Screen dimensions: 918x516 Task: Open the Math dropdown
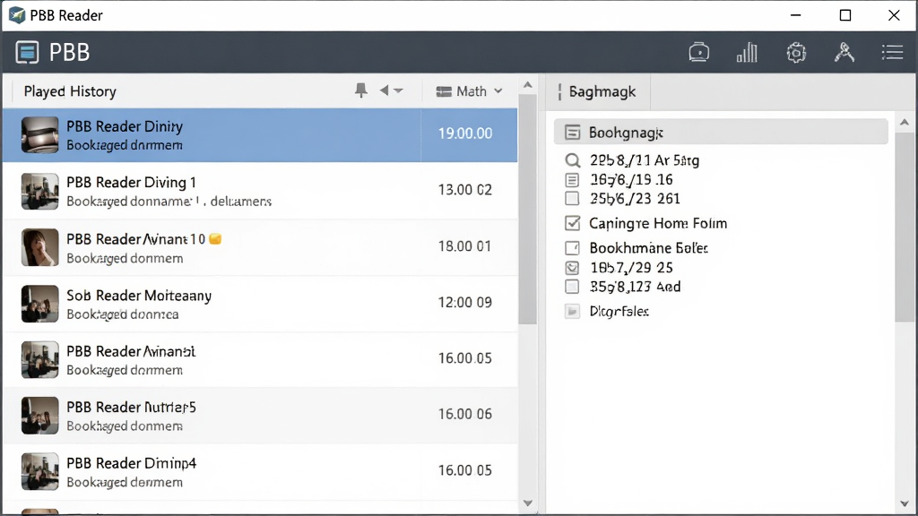[470, 91]
